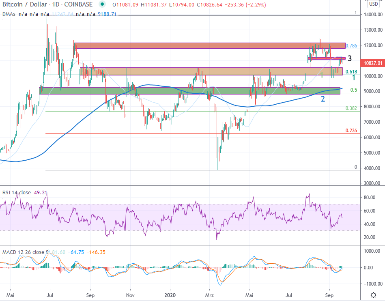Select the red resistance zone rectangle

click(x=203, y=45)
